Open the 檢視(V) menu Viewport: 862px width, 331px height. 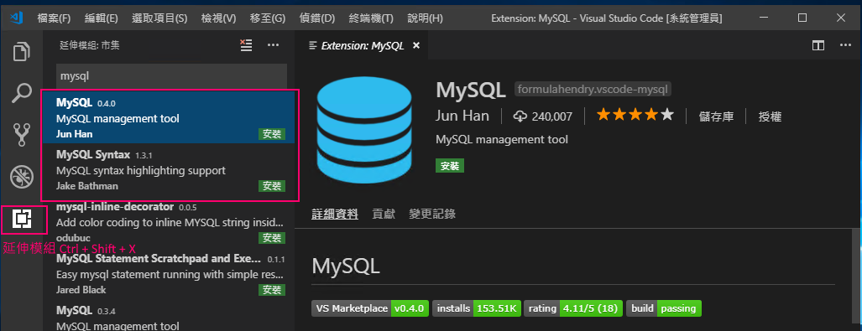218,18
